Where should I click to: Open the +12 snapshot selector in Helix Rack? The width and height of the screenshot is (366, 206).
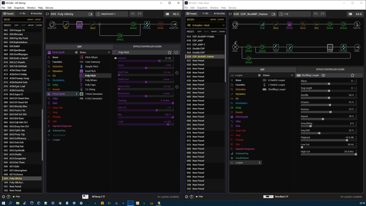tap(294, 14)
